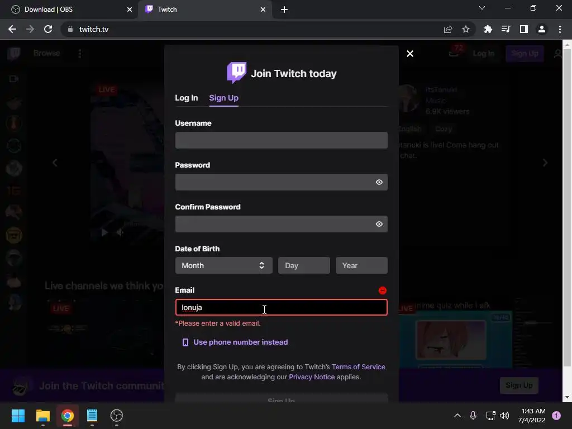This screenshot has width=572, height=429.
Task: Show Confirm Password using eye icon
Action: click(379, 224)
